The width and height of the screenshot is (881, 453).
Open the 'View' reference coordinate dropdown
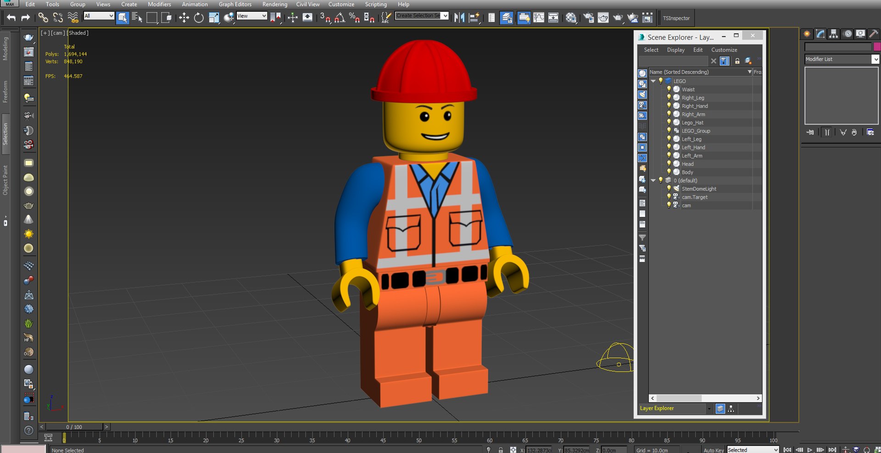[x=251, y=16]
